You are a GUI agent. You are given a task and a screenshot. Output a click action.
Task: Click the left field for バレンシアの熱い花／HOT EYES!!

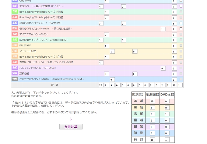coord(163,69)
